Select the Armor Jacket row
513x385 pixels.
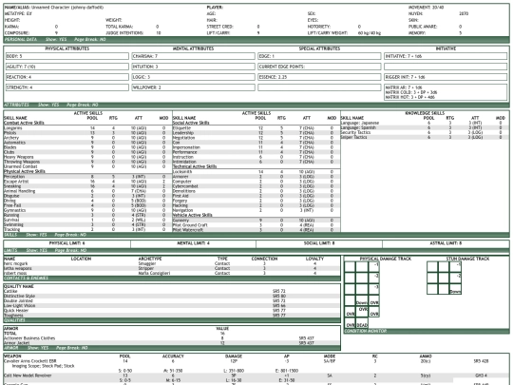pyautogui.click(x=172, y=343)
